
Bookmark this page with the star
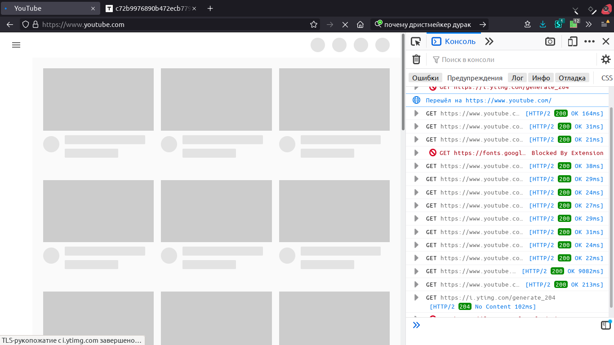(314, 25)
